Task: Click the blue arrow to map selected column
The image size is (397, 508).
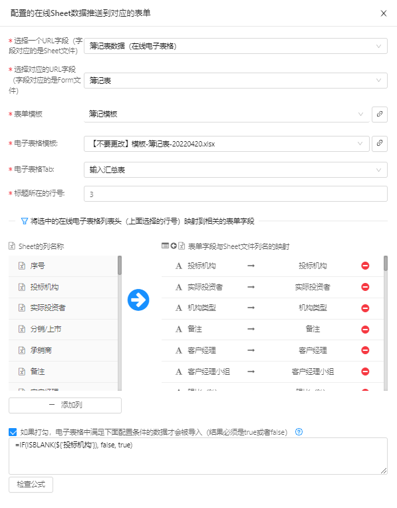Action: pyautogui.click(x=138, y=300)
